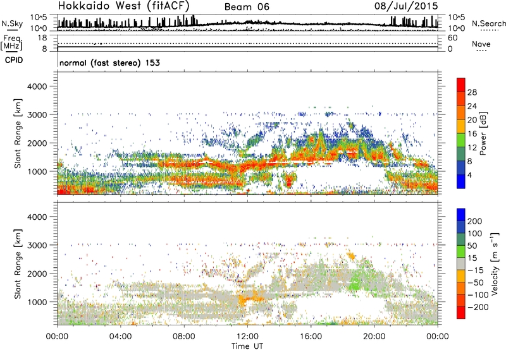
Task: Click the orange velocity patch near 18:30 UT, 2600 km
Action: pyautogui.click(x=351, y=256)
